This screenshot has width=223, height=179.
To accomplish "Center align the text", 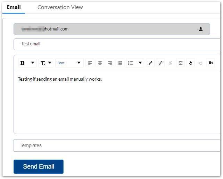I will pyautogui.click(x=100, y=63).
